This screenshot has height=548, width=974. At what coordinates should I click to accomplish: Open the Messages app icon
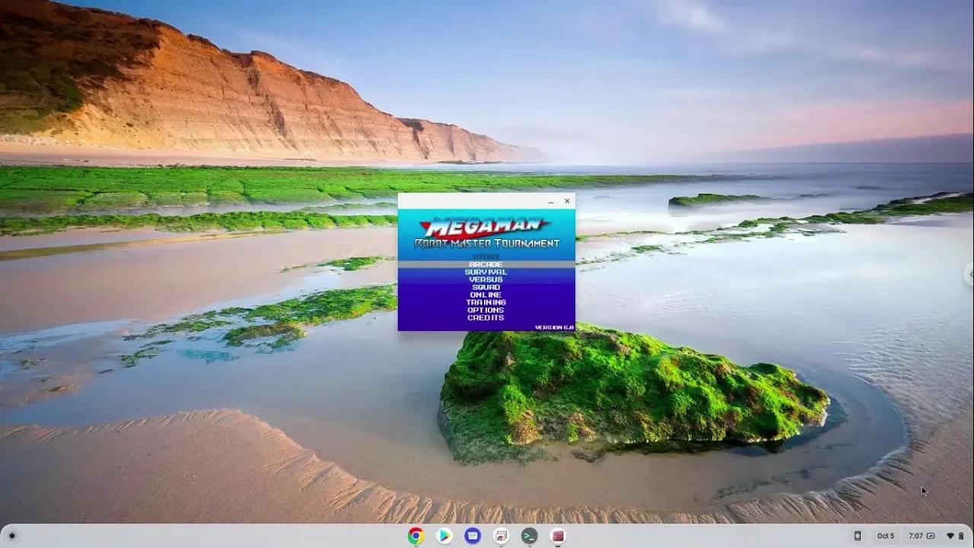pos(473,536)
